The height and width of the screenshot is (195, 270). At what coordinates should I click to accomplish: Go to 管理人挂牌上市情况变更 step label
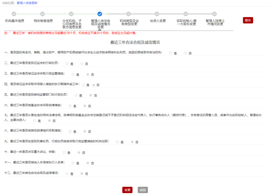pos(215,22)
